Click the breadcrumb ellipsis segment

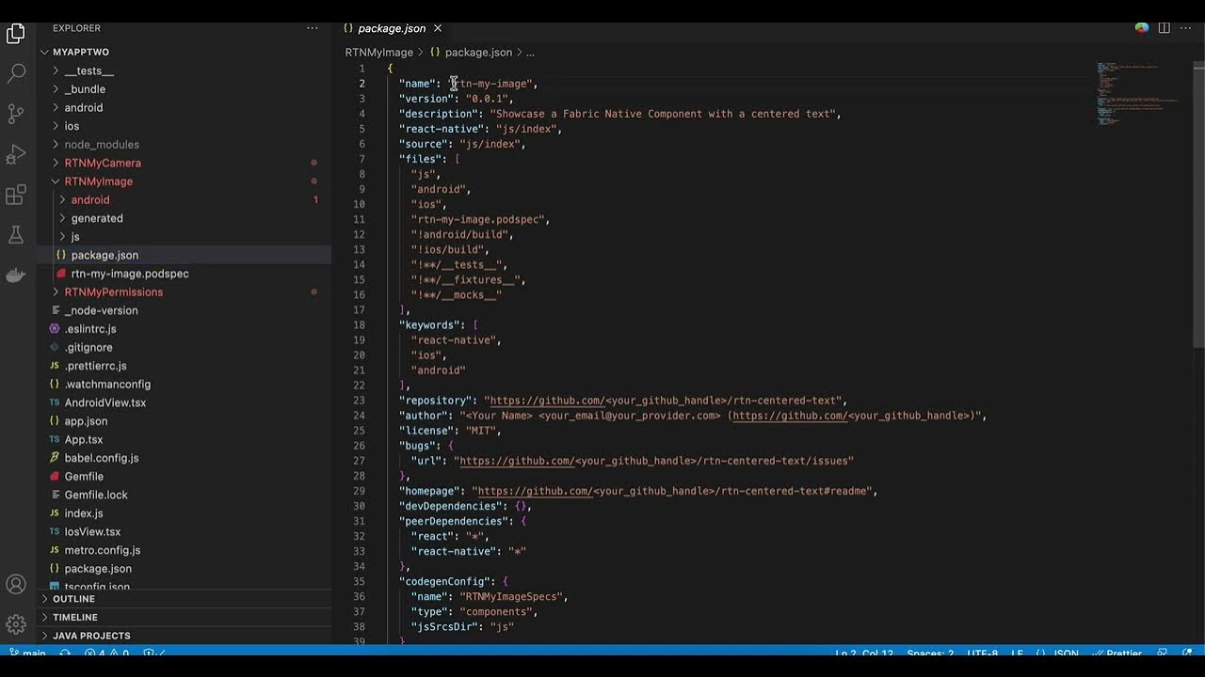pos(530,53)
